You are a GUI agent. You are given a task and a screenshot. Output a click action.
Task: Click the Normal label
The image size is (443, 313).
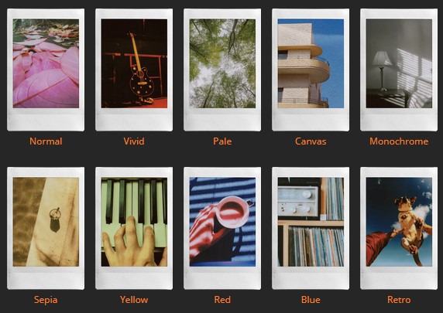pyautogui.click(x=46, y=141)
